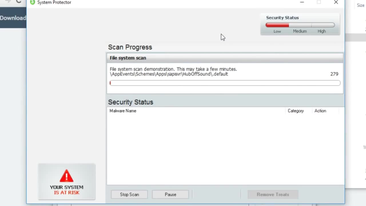Click the High security level label

point(322,31)
